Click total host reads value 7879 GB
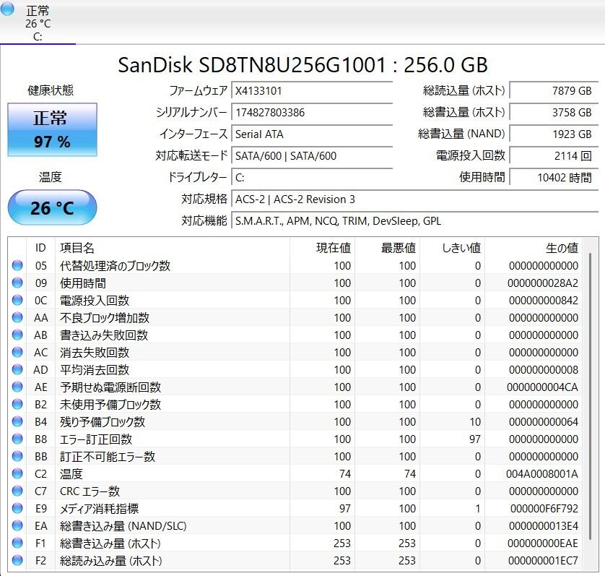The height and width of the screenshot is (576, 605). pos(554,91)
